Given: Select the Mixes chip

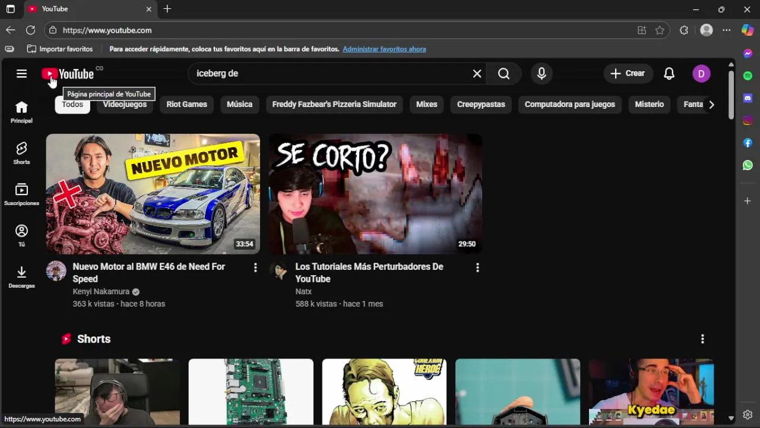Looking at the screenshot, I should 426,105.
